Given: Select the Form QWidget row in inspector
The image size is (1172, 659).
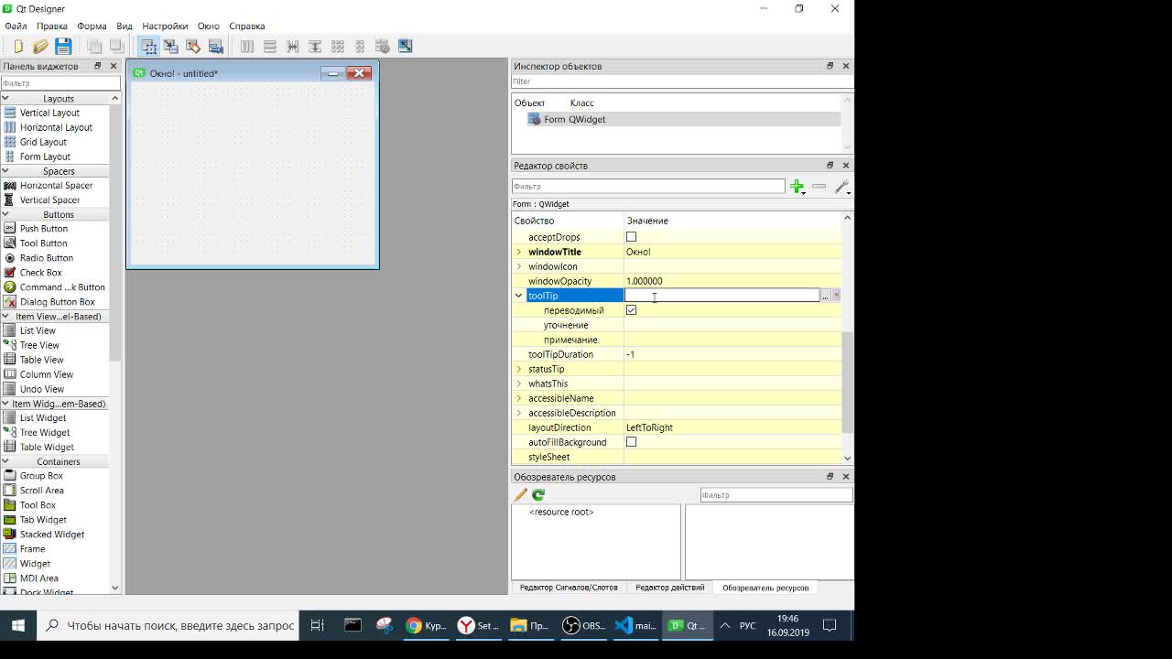Looking at the screenshot, I should pyautogui.click(x=676, y=120).
